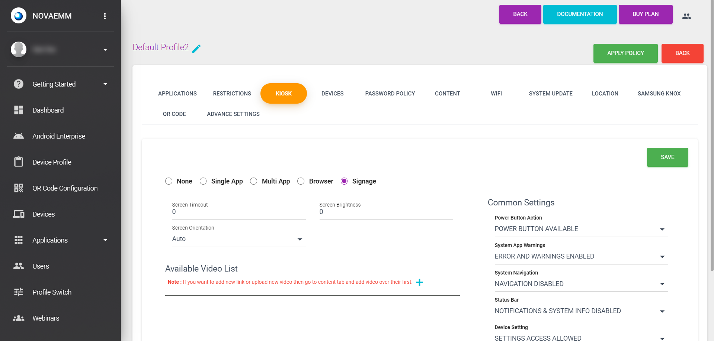Switch to the APPLICATIONS tab

(177, 94)
